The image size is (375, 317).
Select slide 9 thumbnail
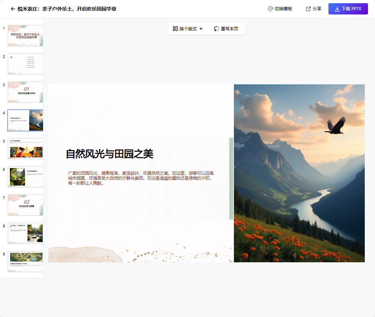[x=25, y=262]
